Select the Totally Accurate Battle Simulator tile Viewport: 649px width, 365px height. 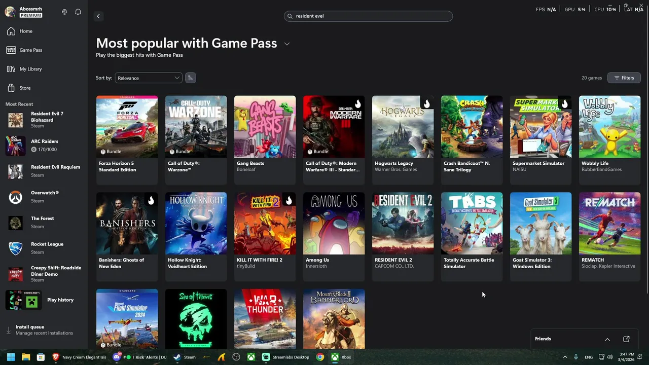[x=472, y=237]
